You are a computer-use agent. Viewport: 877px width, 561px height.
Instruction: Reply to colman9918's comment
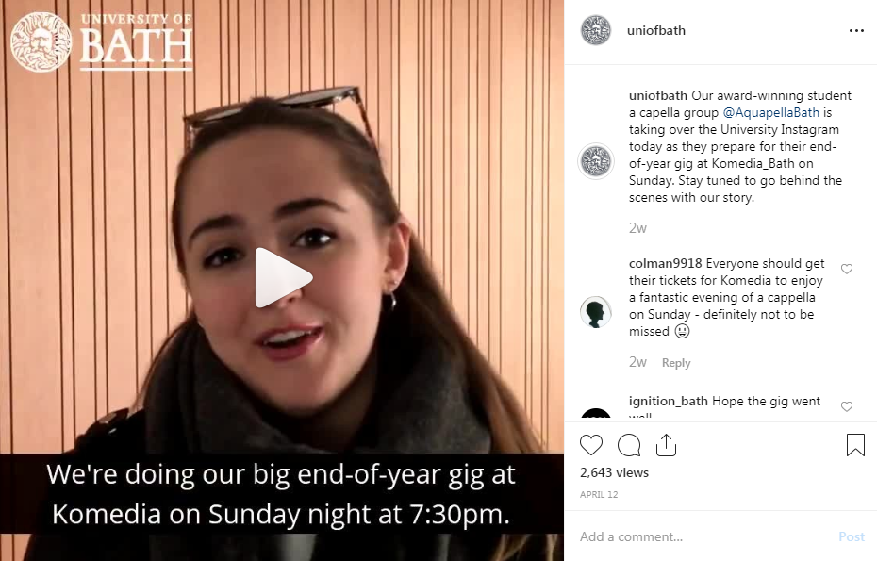[676, 363]
